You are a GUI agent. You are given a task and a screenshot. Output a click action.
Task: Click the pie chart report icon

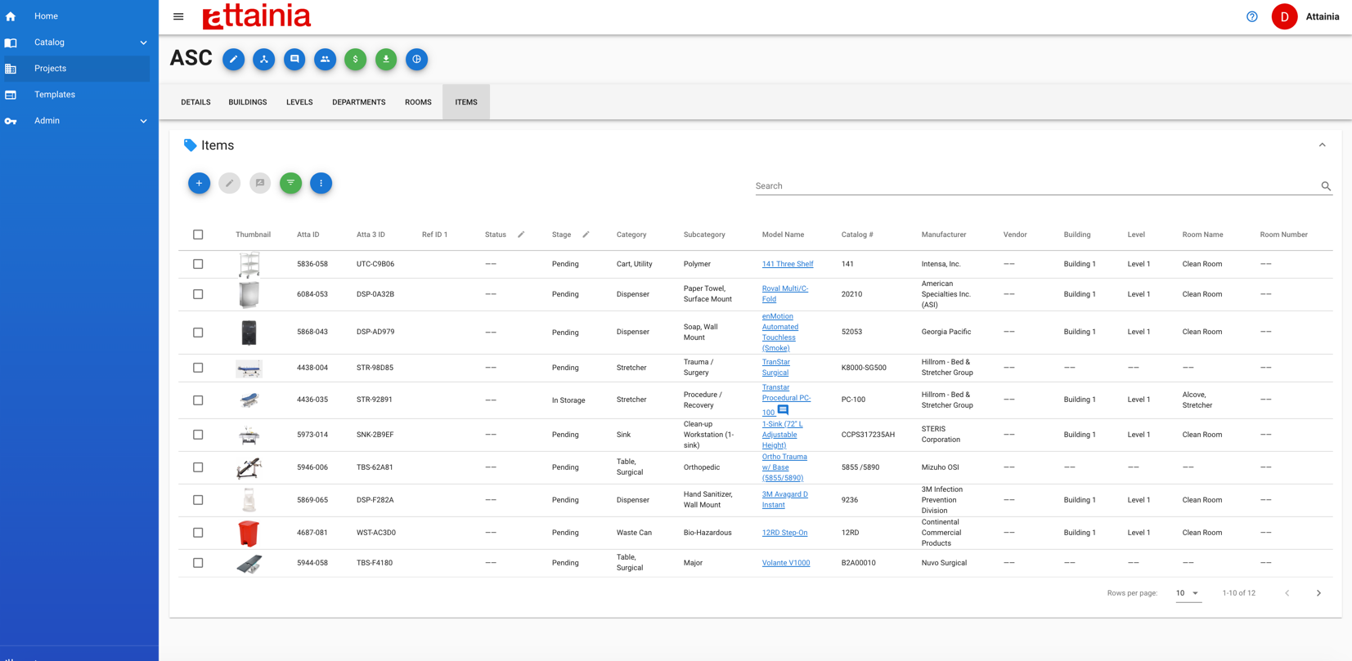click(416, 59)
